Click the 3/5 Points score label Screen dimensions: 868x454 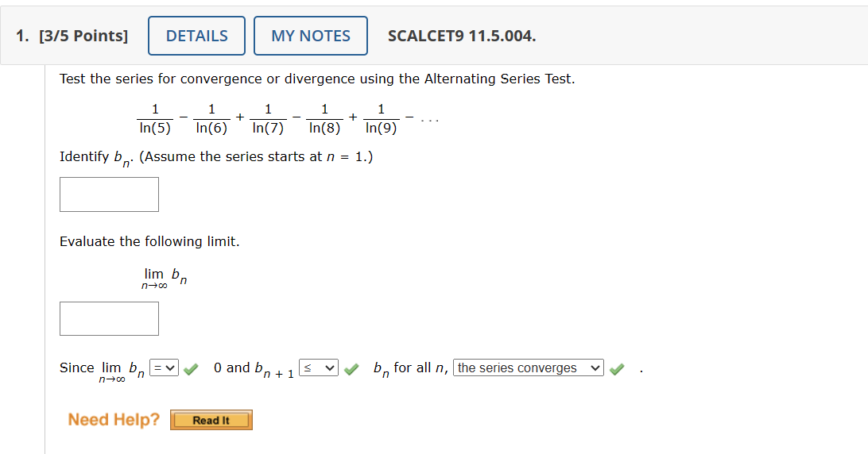click(x=83, y=36)
